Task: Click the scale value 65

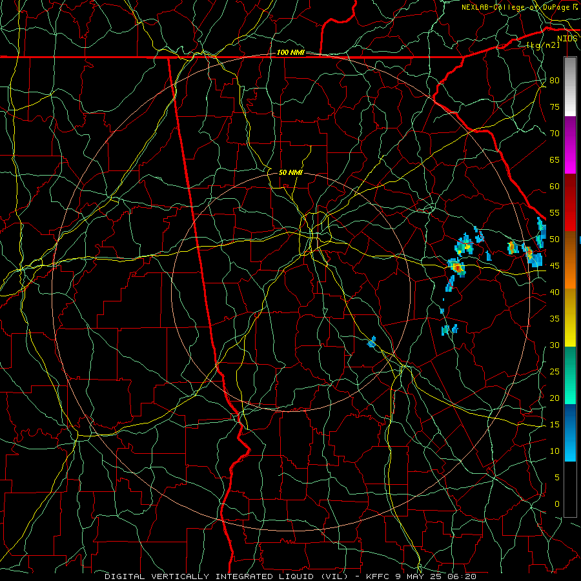Action: pos(555,160)
